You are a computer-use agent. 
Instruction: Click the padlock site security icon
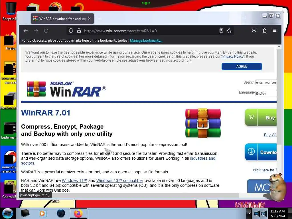(x=79, y=31)
